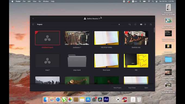Click the project info icon in toolbar
Screen dimensions: 185x104
135,24
